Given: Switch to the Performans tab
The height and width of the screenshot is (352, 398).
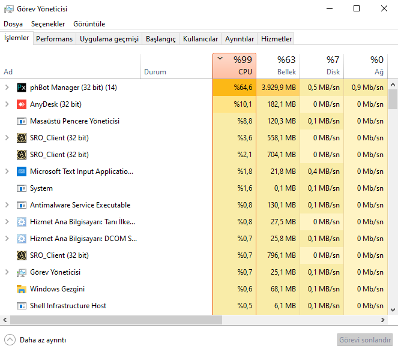Looking at the screenshot, I should (x=54, y=39).
